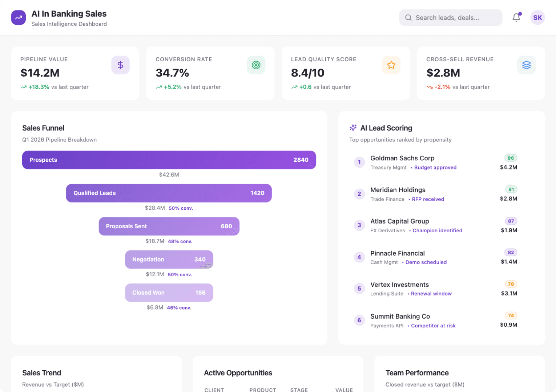This screenshot has width=556, height=392.
Task: Open Champion identified for Atlas Capital Group
Action: (x=437, y=230)
